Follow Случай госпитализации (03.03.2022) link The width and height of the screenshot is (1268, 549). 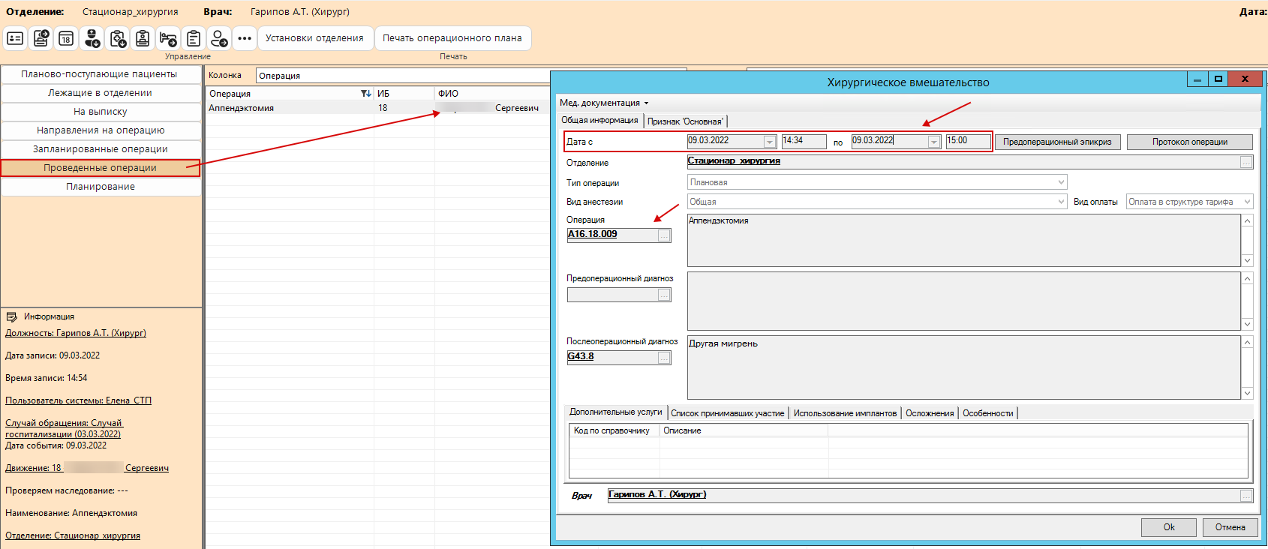tap(64, 428)
